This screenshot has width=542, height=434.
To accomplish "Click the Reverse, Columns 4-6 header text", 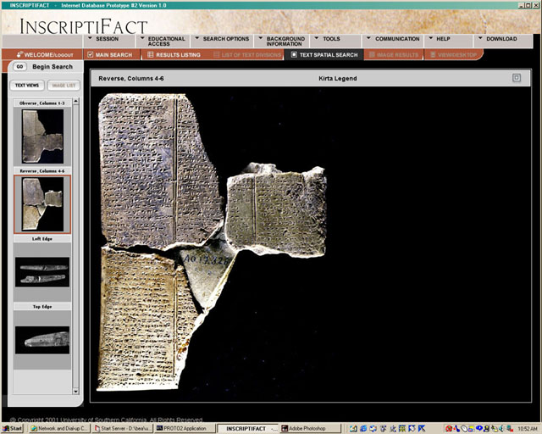I will point(131,79).
